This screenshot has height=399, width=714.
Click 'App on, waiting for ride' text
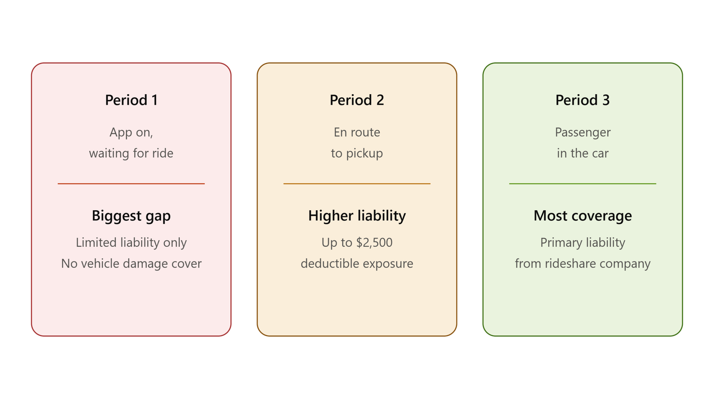coord(131,143)
